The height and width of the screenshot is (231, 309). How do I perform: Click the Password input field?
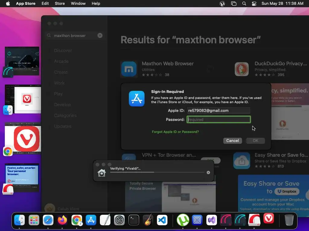[219, 119]
